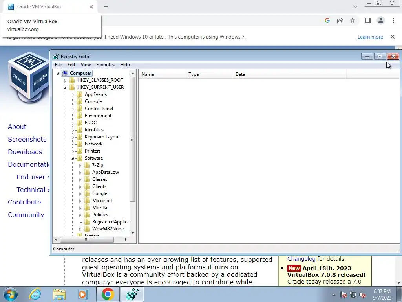Select the EUDC key

coord(91,123)
